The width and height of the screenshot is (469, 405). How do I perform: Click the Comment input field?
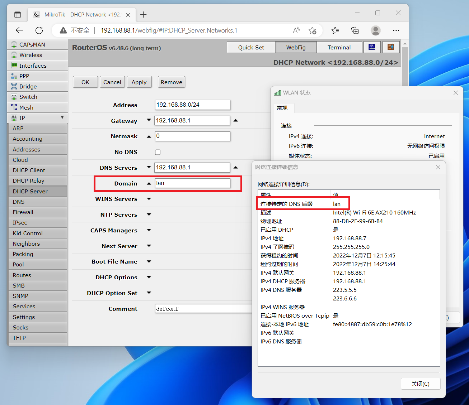pyautogui.click(x=203, y=309)
